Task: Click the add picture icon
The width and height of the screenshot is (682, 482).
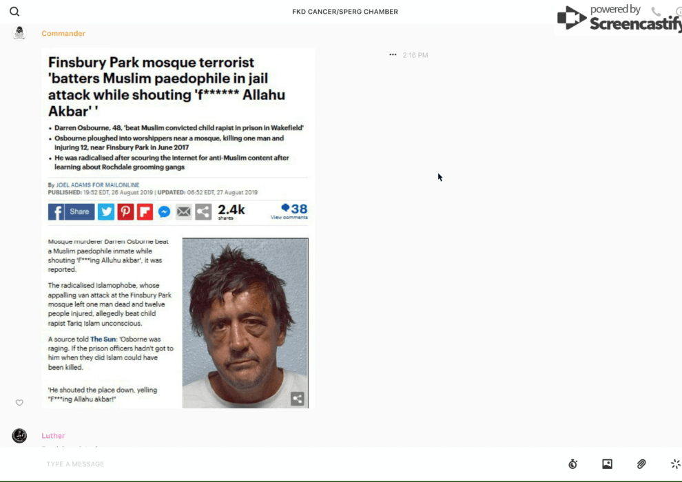Action: click(607, 464)
